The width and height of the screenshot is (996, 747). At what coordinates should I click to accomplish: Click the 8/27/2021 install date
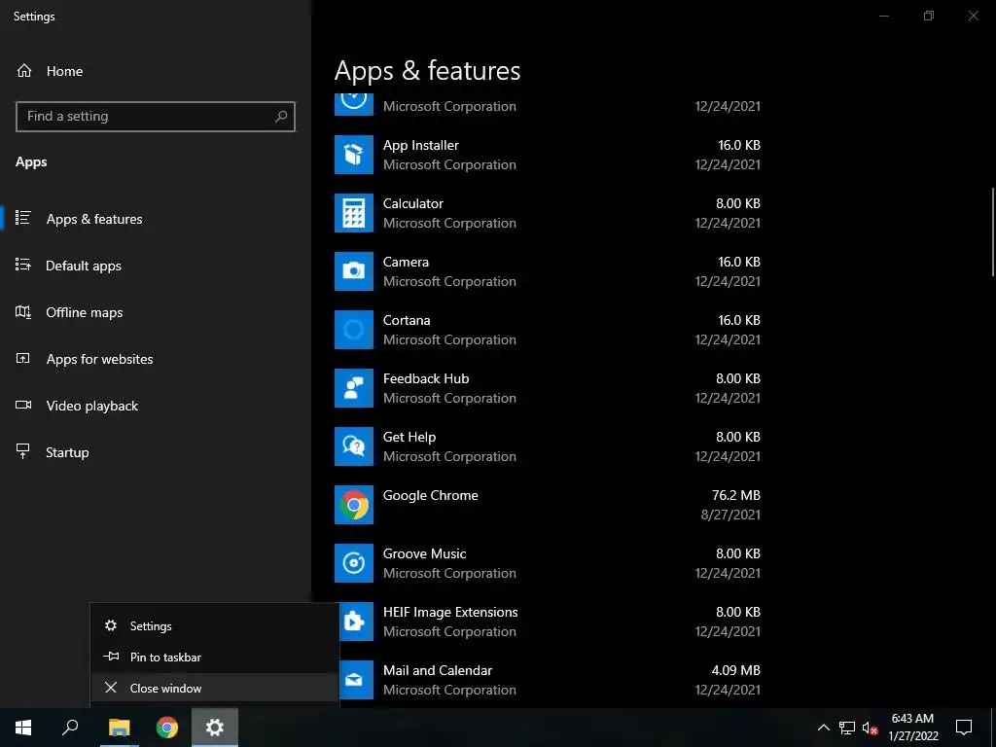(730, 515)
